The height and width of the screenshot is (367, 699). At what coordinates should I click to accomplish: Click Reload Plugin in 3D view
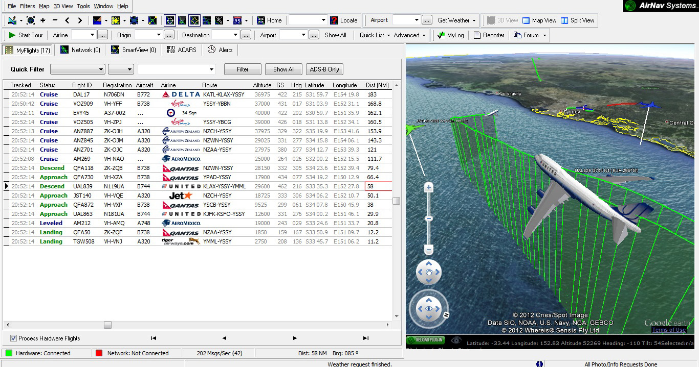[426, 340]
